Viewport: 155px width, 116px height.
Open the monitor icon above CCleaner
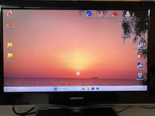point(140,47)
